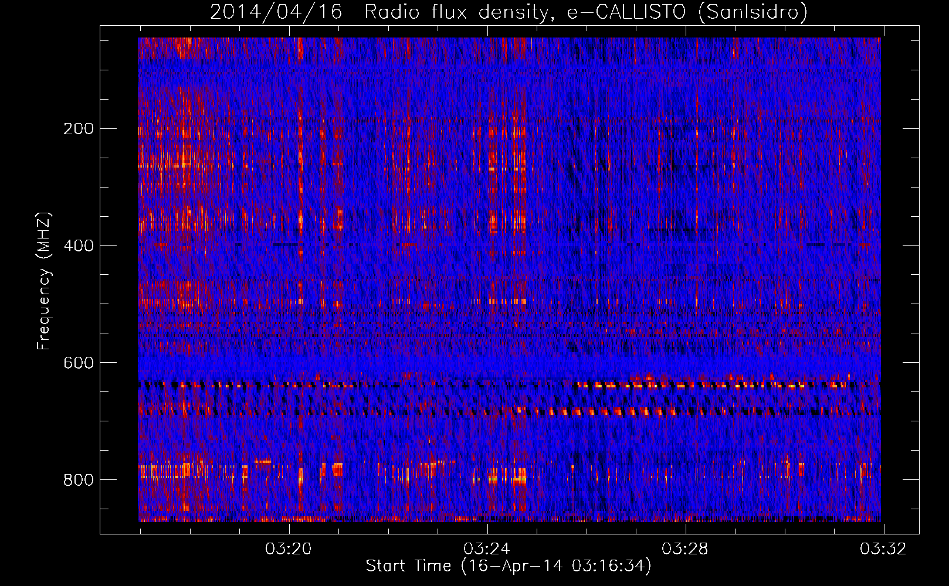The width and height of the screenshot is (949, 586).
Task: Click the 'Start Time (16-Apr-14 03:16:34)' label
Action: tap(509, 566)
